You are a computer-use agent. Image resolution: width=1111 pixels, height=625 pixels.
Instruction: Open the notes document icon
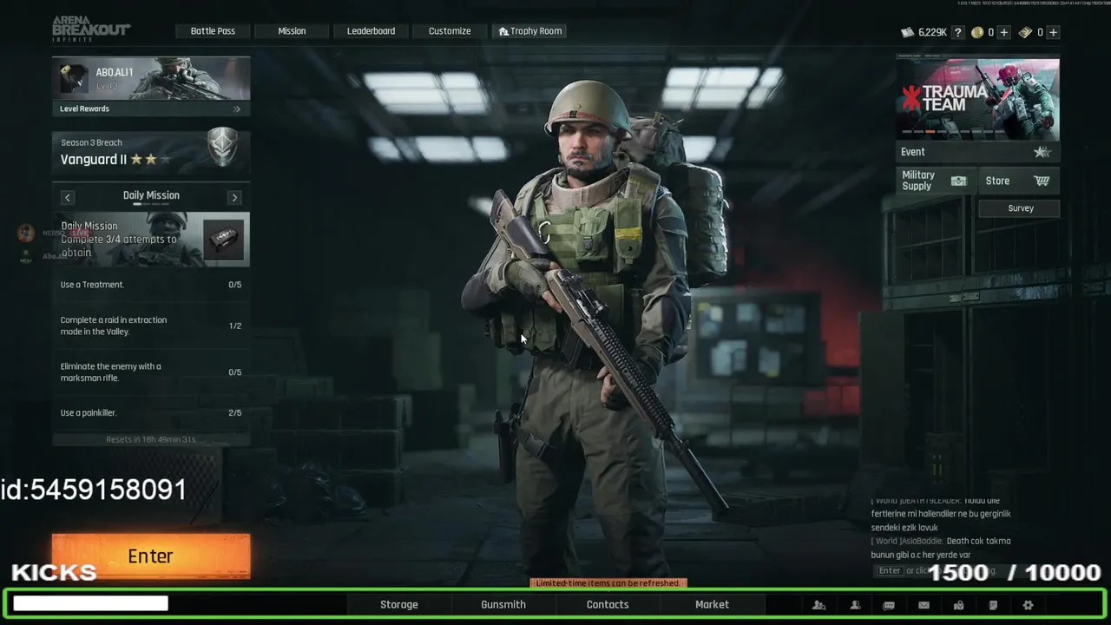click(x=993, y=605)
